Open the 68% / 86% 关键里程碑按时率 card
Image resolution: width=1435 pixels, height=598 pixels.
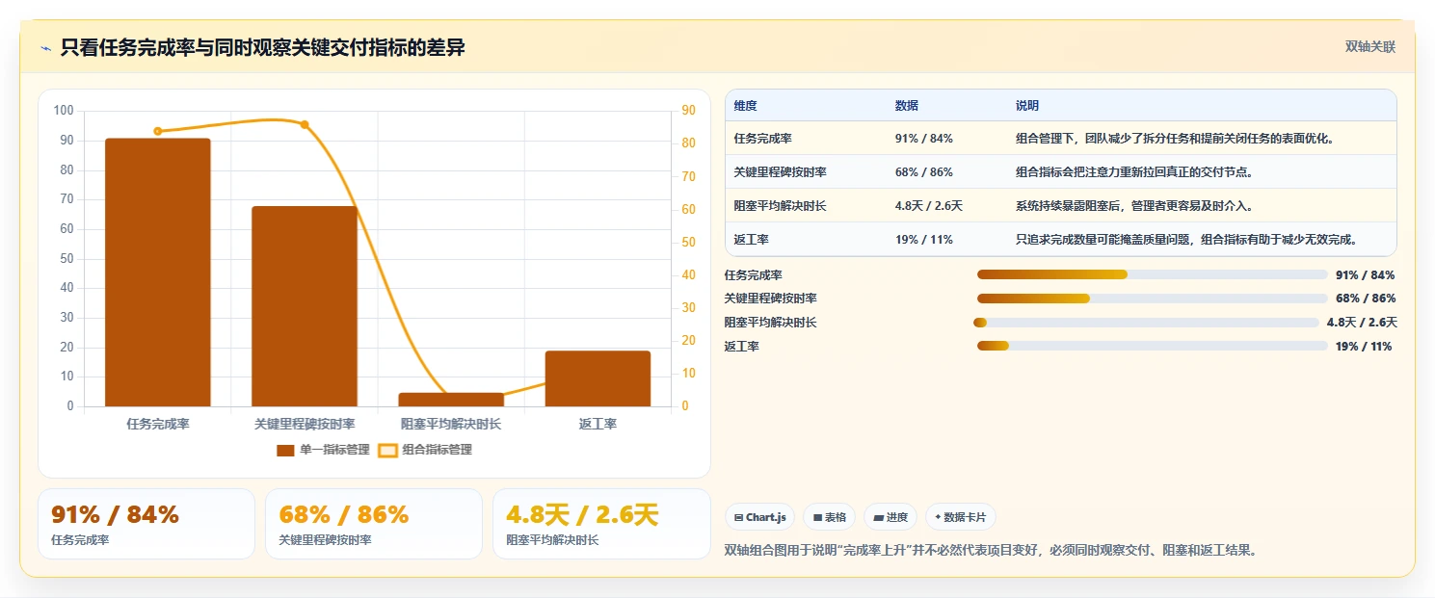pos(374,524)
